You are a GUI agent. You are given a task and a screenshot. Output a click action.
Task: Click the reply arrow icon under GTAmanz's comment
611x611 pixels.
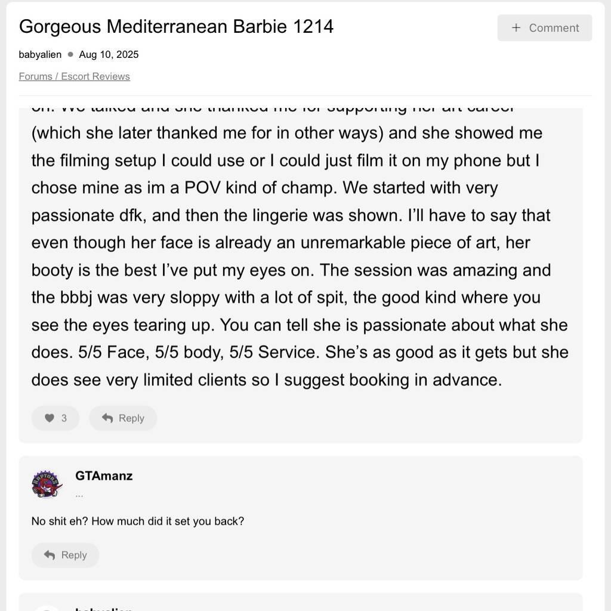(50, 555)
